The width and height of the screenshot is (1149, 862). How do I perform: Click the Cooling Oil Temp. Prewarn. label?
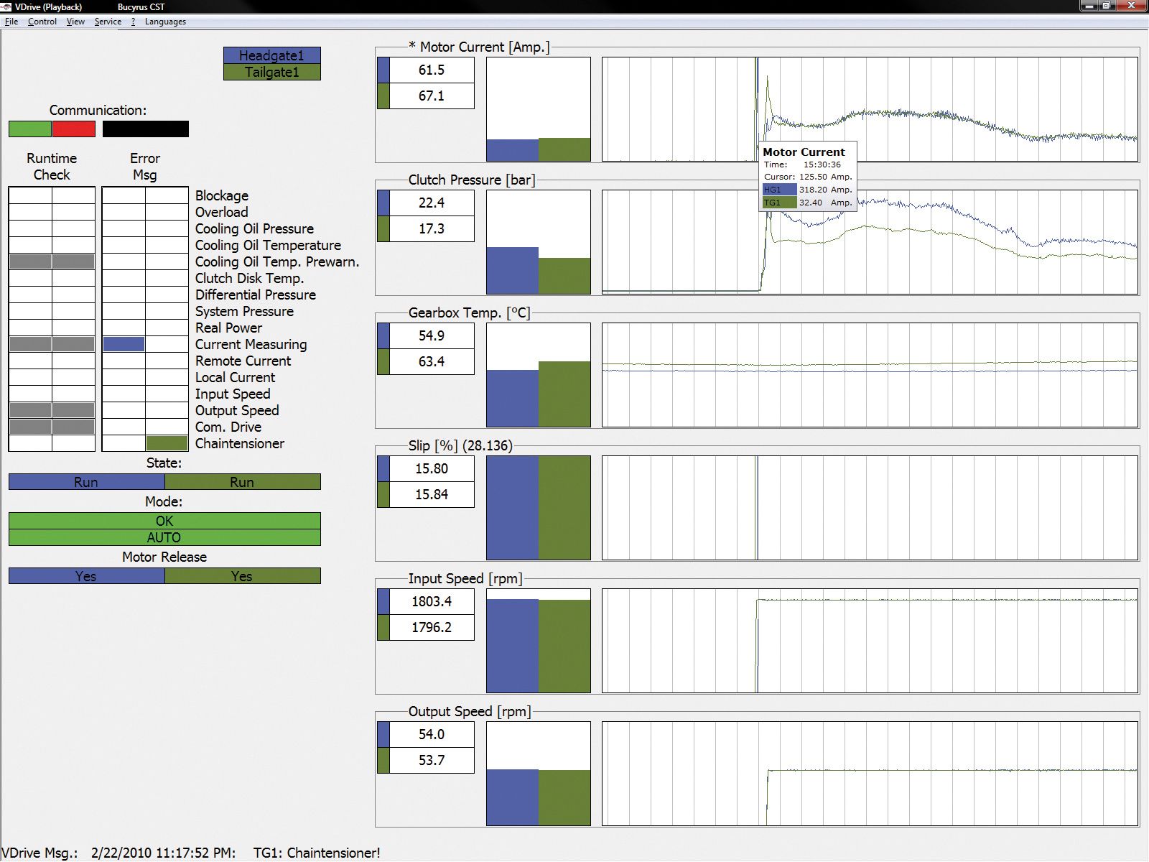277,262
